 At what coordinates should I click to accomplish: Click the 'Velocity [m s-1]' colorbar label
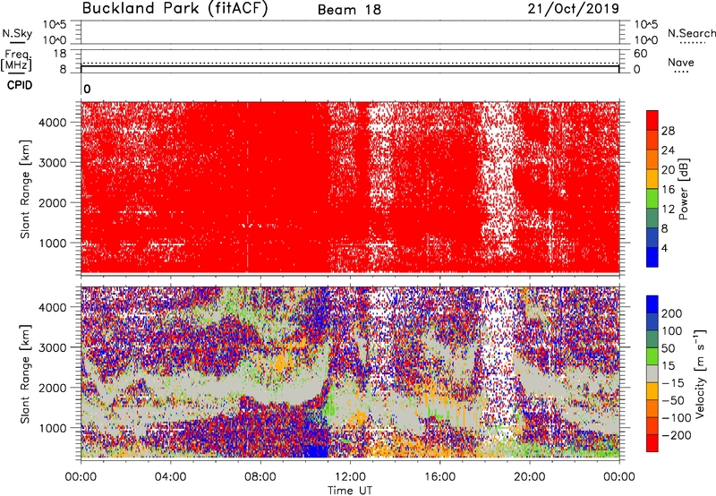point(700,373)
